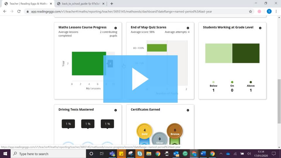281x158 pixels.
Task: Open info for End of Map Quiz Scores
Action: 188,28
